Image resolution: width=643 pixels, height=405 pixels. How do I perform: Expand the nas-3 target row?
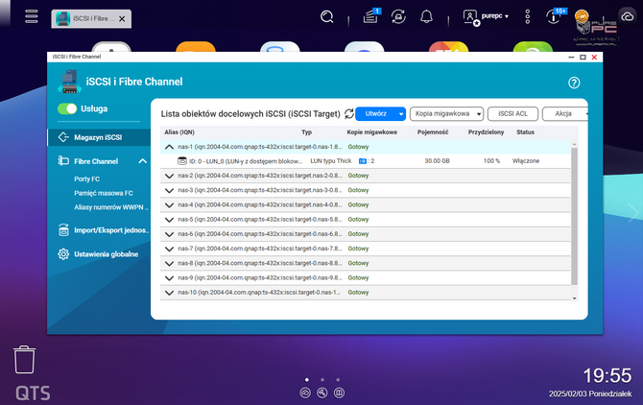pos(169,190)
